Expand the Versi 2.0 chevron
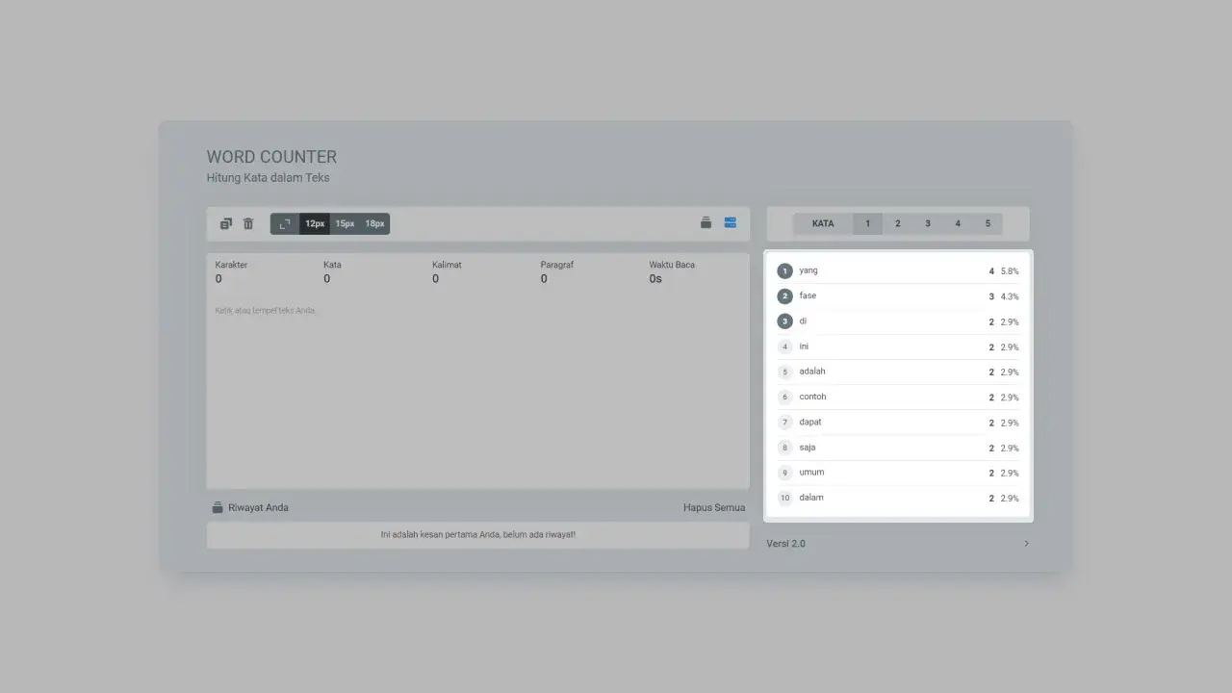The height and width of the screenshot is (693, 1232). point(1026,543)
